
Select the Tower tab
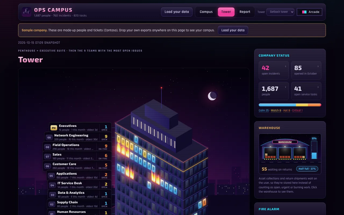click(226, 12)
